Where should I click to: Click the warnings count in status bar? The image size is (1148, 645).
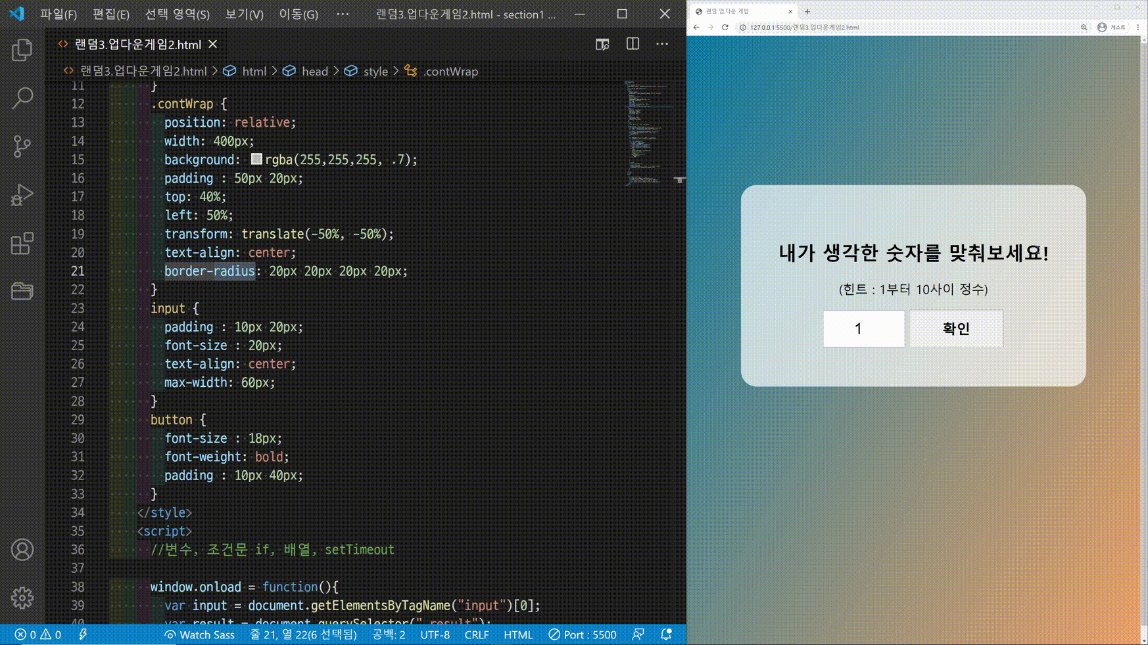pyautogui.click(x=51, y=634)
